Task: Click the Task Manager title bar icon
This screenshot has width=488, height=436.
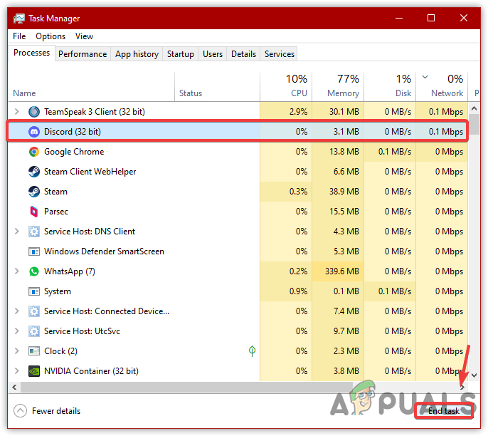Action: pos(19,19)
